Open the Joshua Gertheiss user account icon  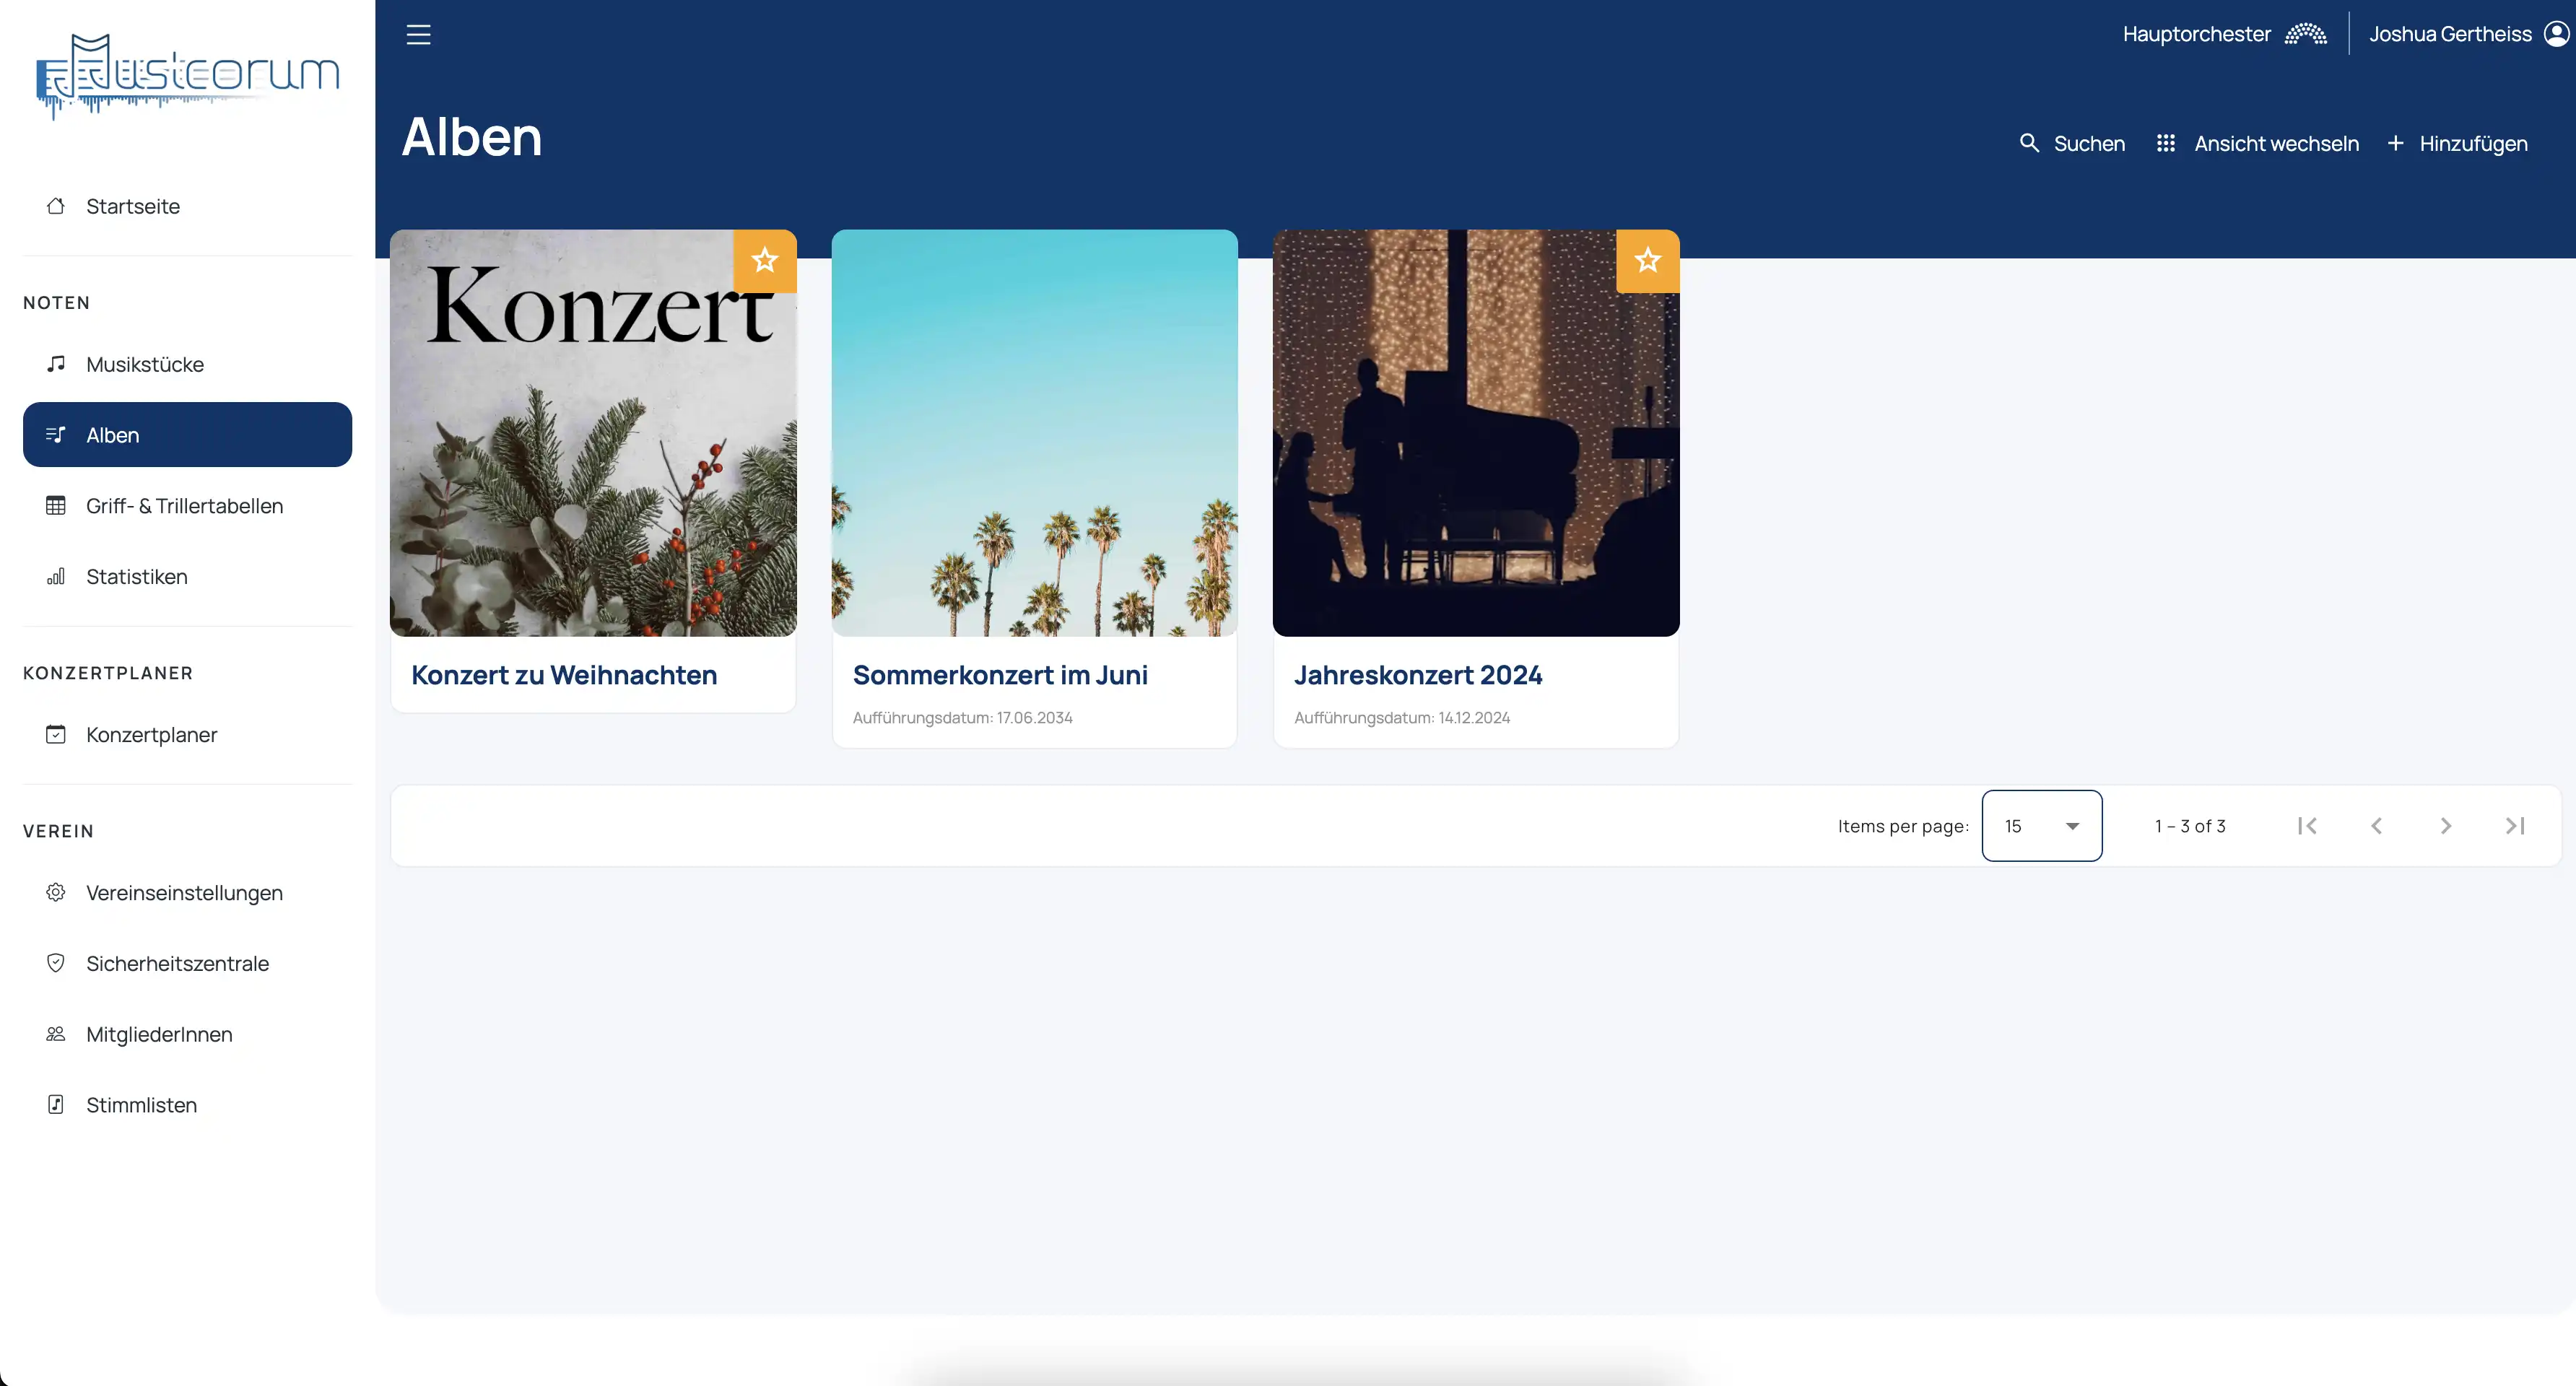[x=2556, y=34]
